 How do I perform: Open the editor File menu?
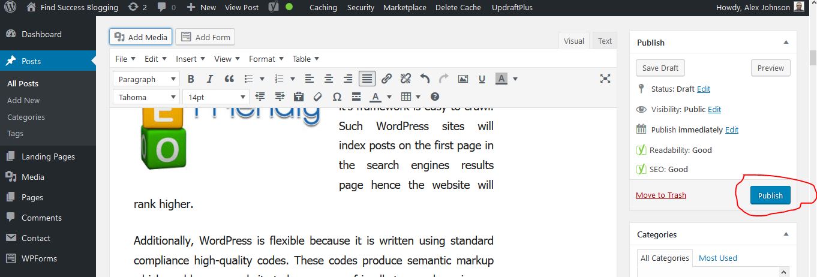pos(125,59)
